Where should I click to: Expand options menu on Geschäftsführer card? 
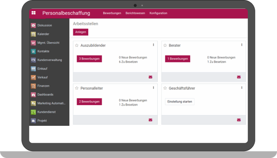click(x=242, y=88)
